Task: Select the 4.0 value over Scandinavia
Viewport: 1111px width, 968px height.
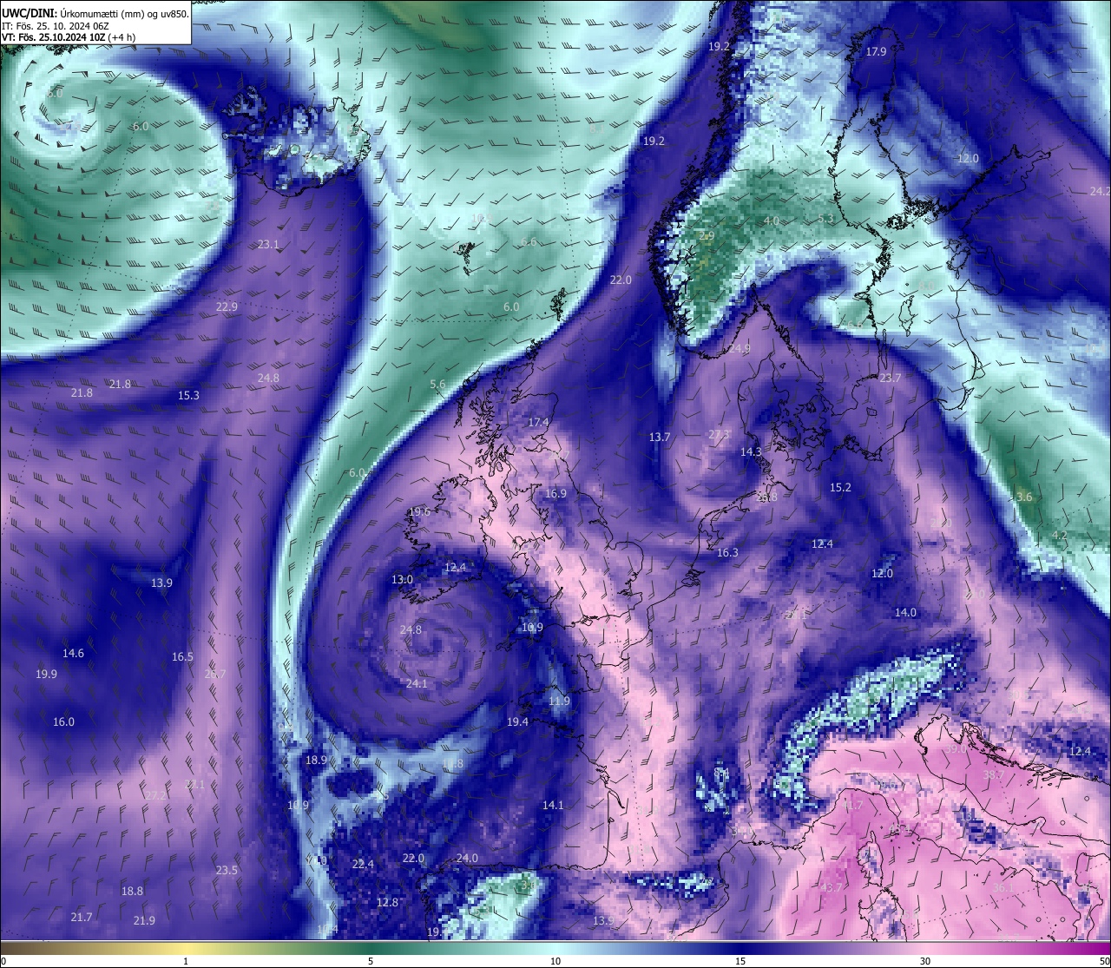Action: coord(771,221)
